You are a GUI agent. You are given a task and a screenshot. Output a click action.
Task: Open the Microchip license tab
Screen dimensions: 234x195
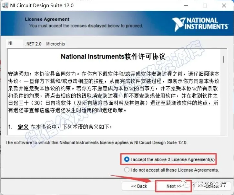(x=56, y=44)
